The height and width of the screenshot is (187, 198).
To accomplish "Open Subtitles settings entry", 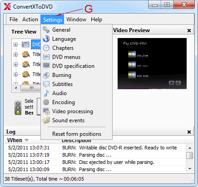I will coord(76,84).
